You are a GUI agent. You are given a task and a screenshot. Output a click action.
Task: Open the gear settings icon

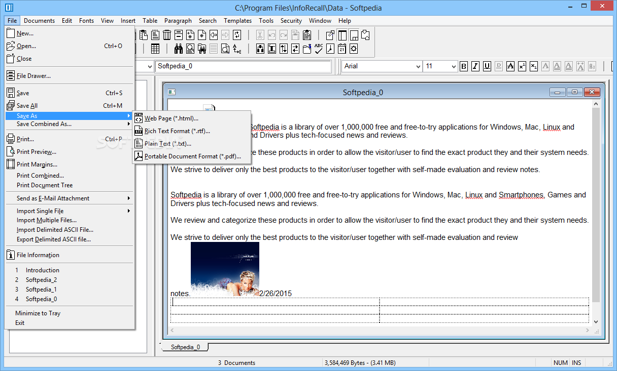[x=354, y=49]
